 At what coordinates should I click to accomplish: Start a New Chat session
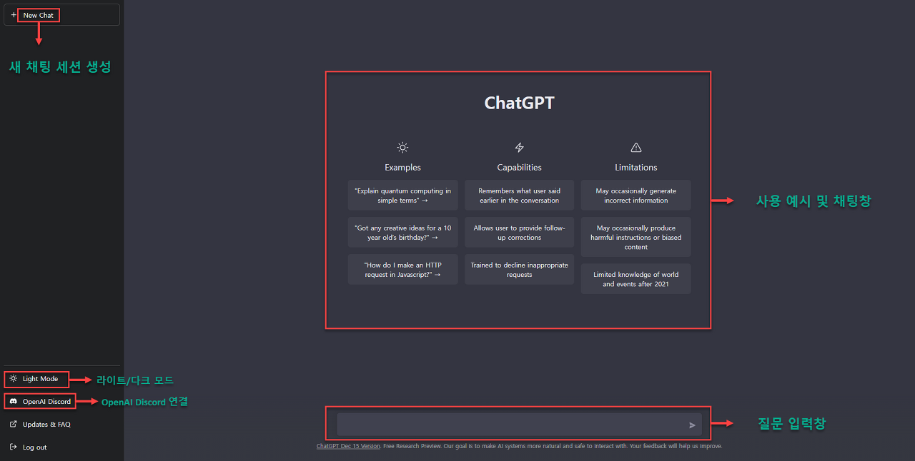pyautogui.click(x=61, y=15)
